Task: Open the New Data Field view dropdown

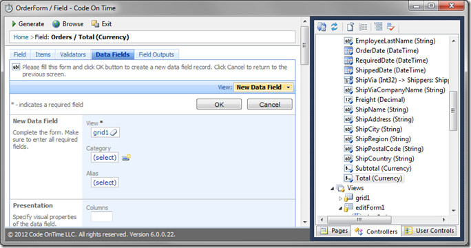Action: pyautogui.click(x=263, y=87)
